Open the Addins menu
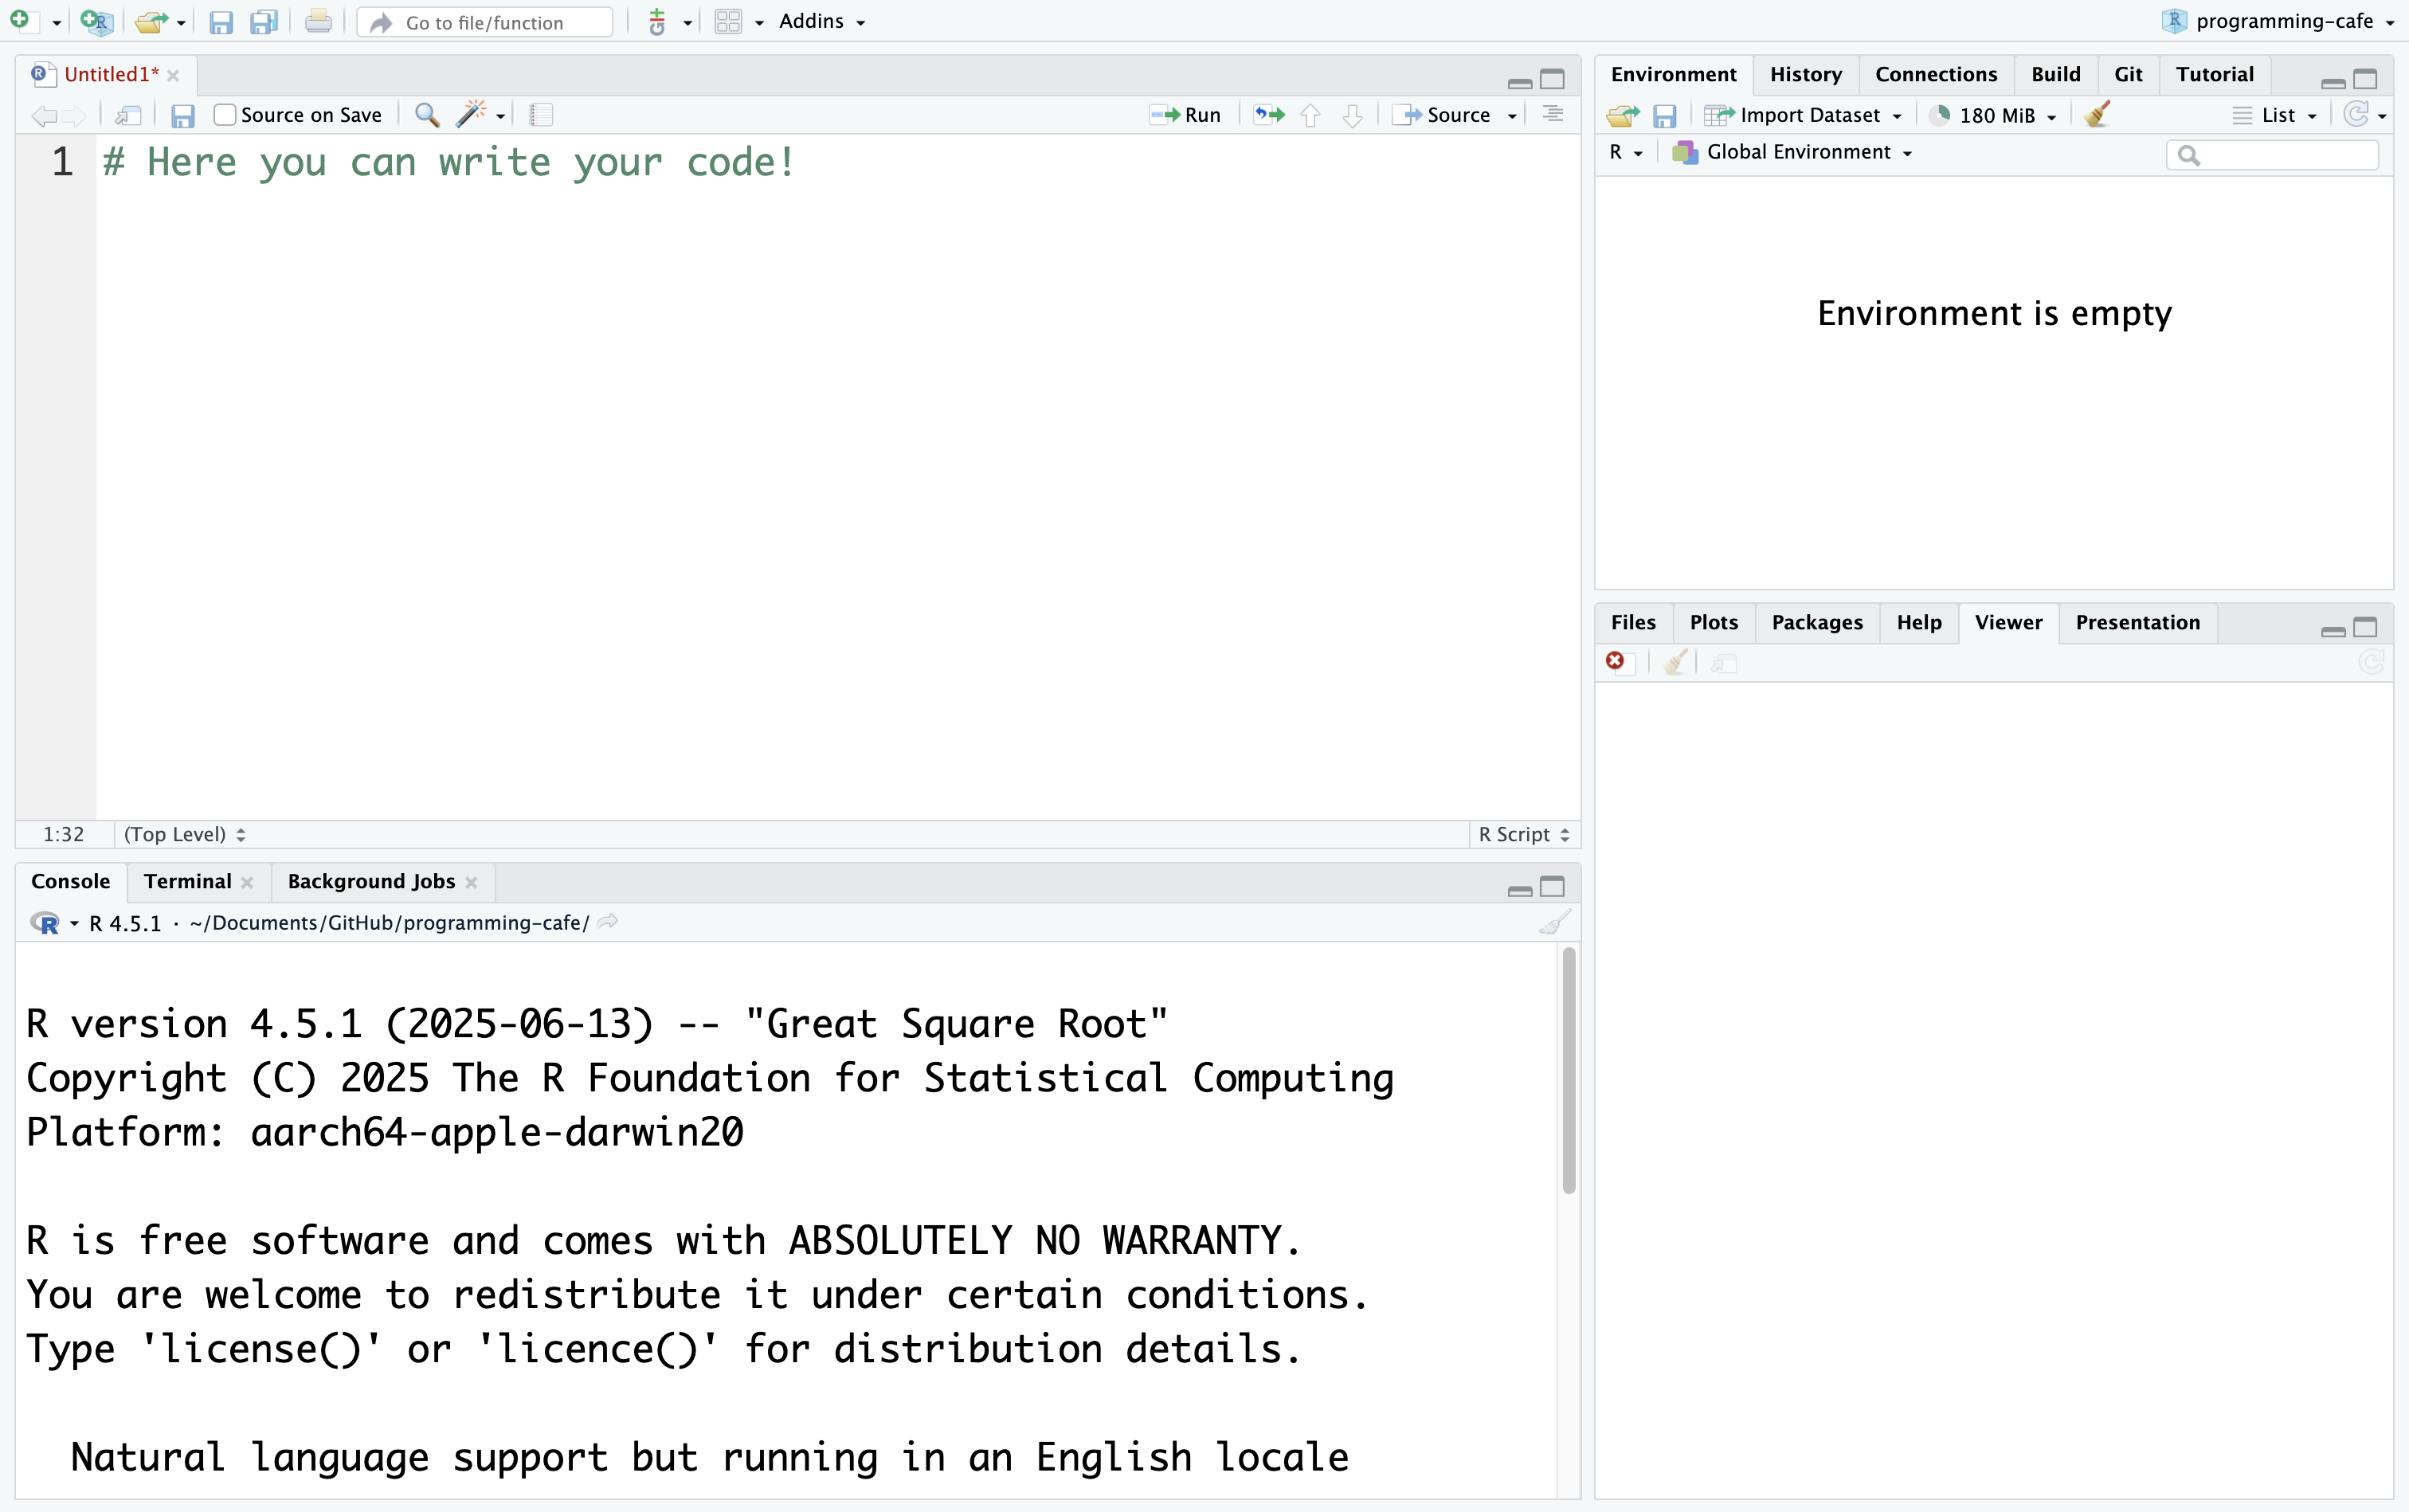The image size is (2409, 1512). coord(820,21)
